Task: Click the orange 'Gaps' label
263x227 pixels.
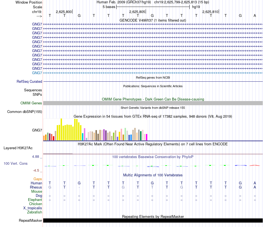Action: 38,179
